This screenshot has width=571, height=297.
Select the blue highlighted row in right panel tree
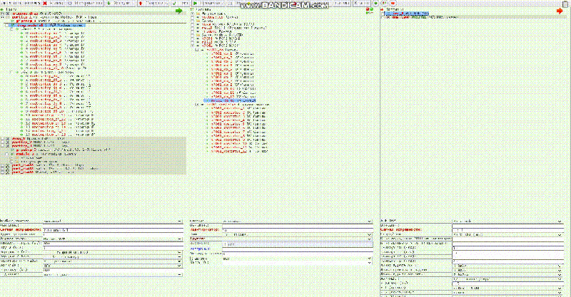tap(407, 13)
